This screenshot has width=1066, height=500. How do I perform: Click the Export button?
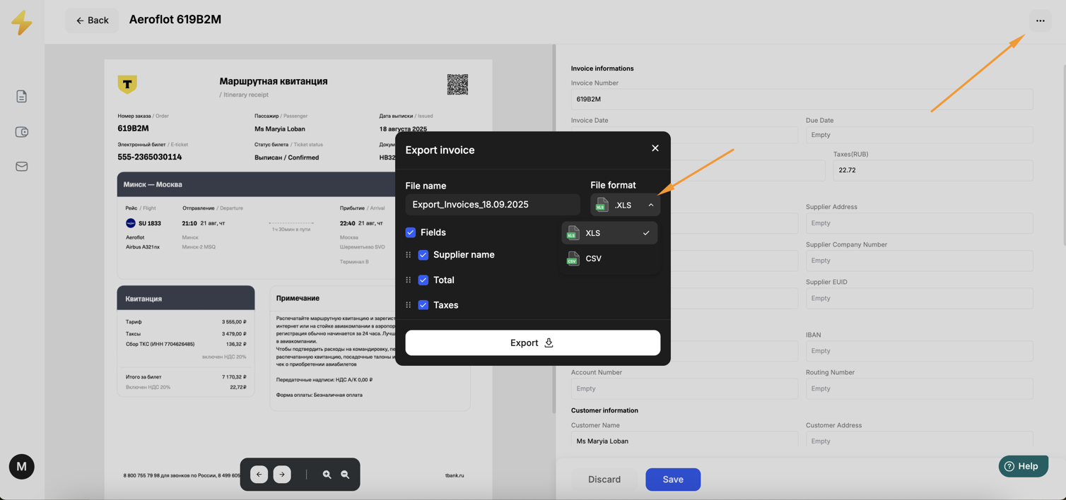point(532,343)
